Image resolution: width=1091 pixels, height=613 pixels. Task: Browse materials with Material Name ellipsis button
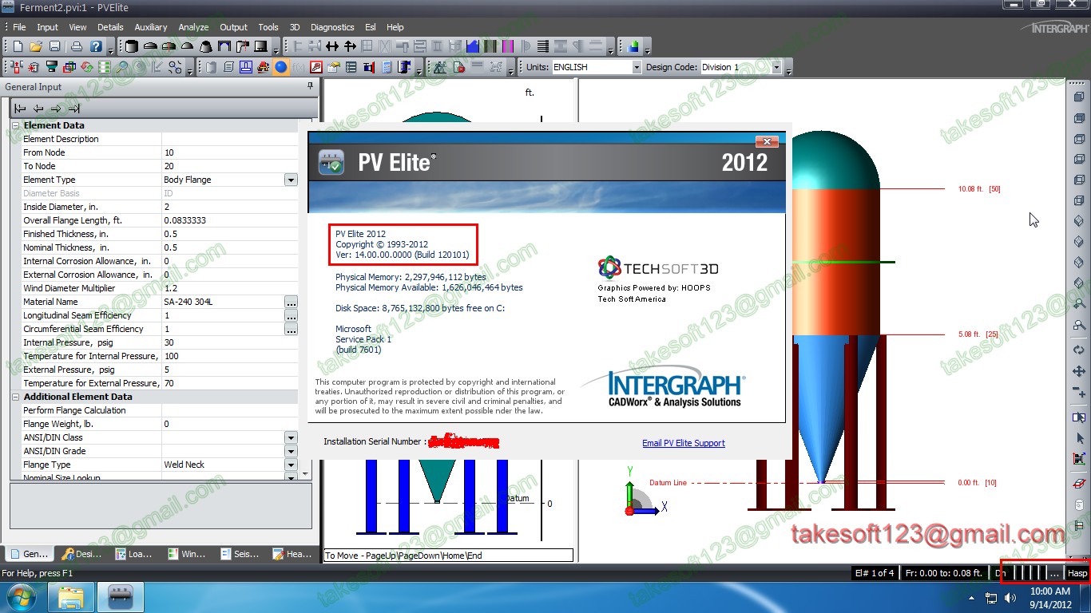click(291, 303)
